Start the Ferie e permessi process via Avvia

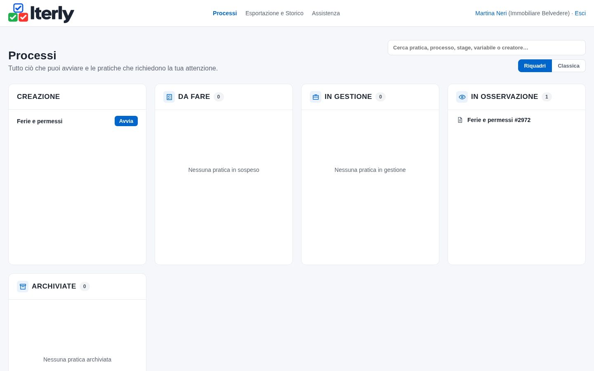pyautogui.click(x=126, y=121)
